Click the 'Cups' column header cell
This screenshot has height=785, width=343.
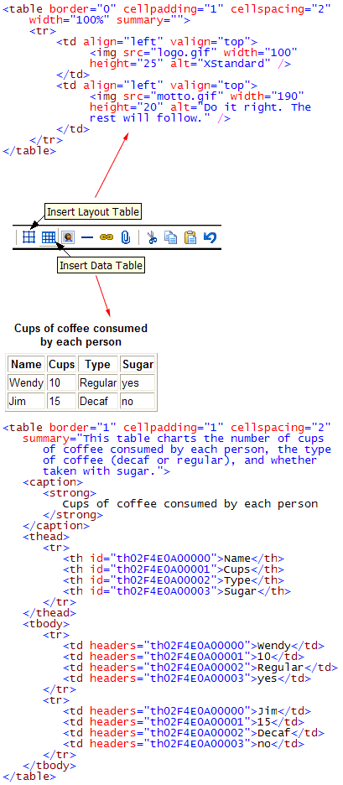tap(61, 365)
